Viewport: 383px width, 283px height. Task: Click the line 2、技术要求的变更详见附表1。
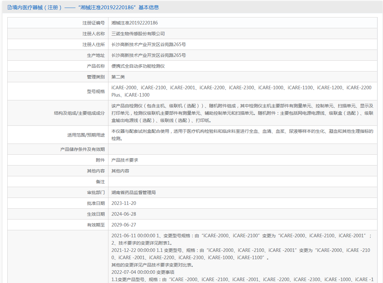(x=142, y=243)
